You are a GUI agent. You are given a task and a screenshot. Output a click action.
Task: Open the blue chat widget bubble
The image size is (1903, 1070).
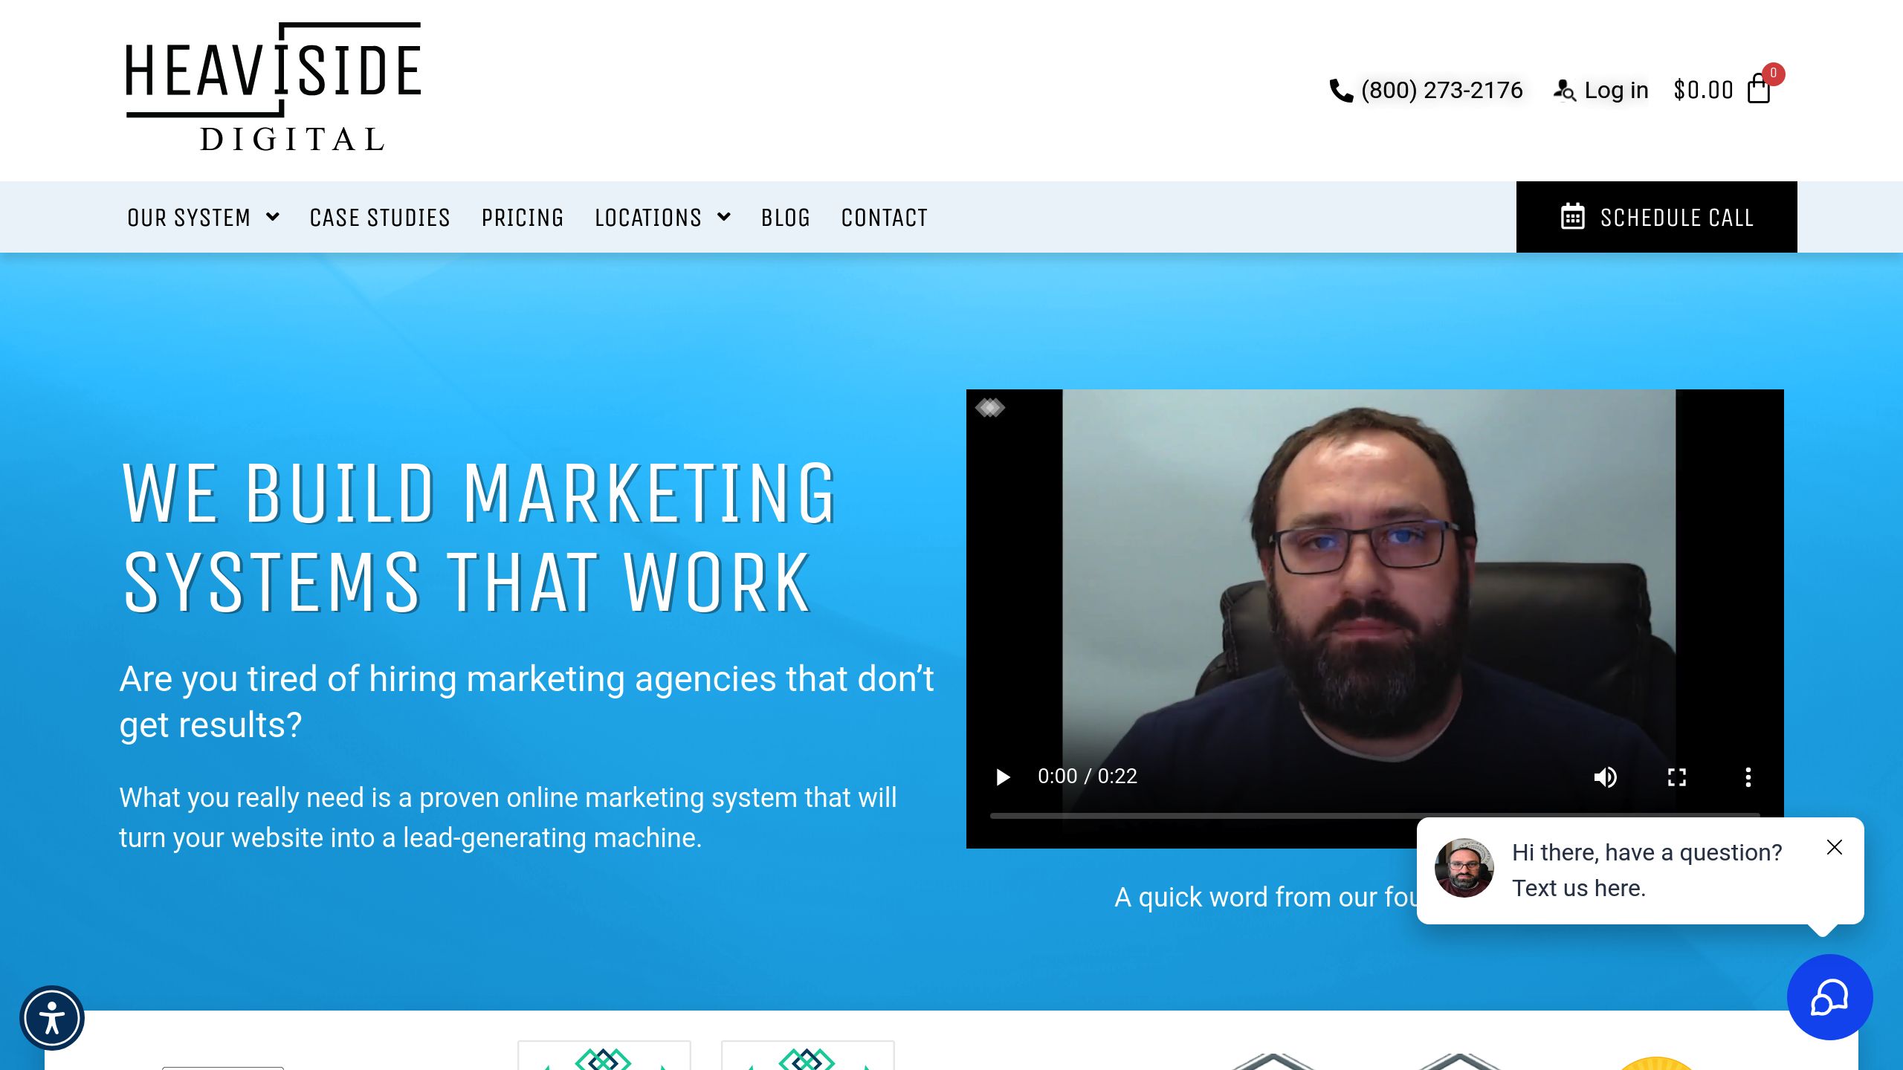click(1829, 997)
